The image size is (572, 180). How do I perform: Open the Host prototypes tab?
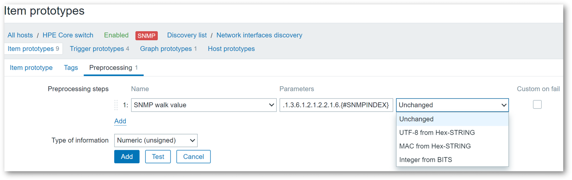pyautogui.click(x=231, y=49)
